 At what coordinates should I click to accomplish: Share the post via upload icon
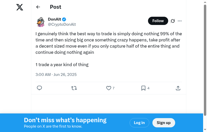coord(178,88)
